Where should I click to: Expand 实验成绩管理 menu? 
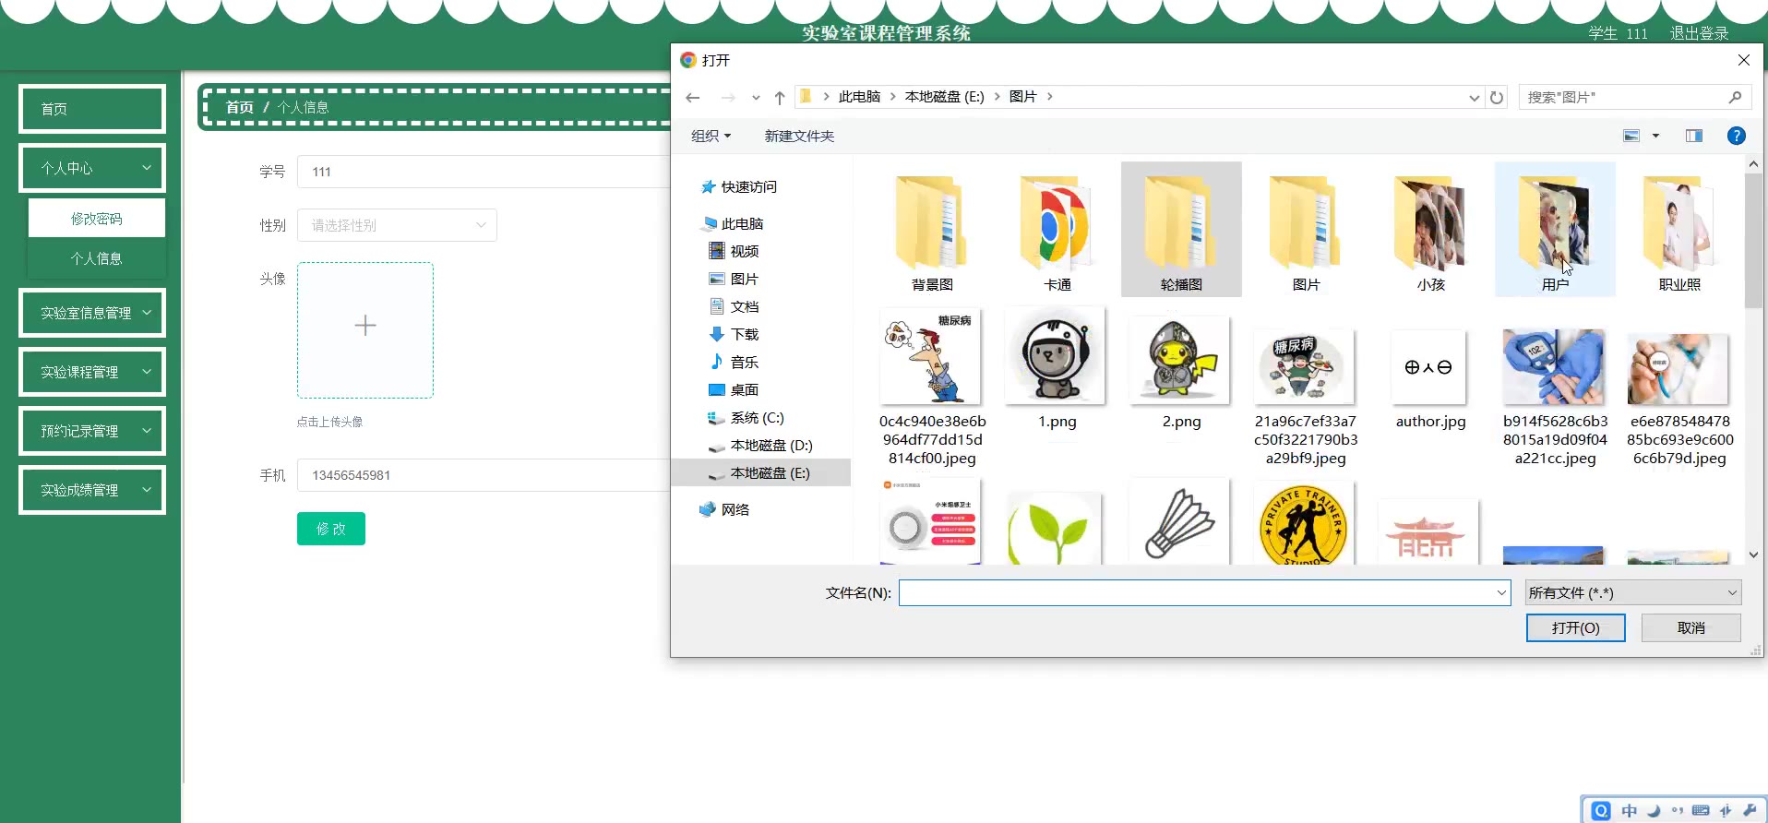point(92,490)
